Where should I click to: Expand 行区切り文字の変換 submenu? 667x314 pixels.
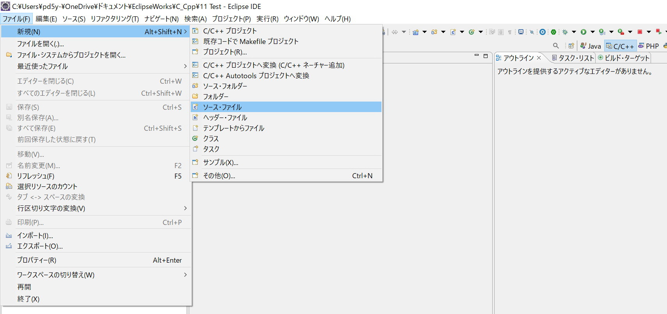[96, 208]
